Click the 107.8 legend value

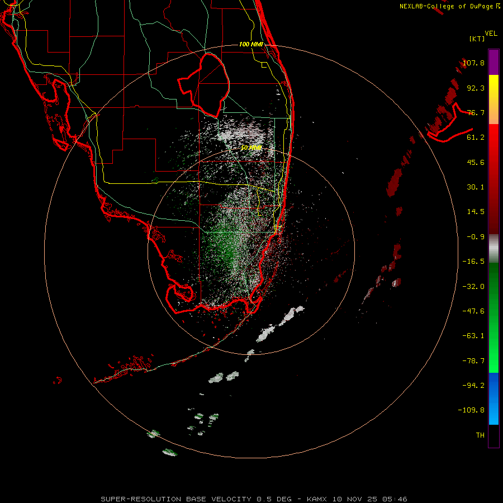(473, 63)
